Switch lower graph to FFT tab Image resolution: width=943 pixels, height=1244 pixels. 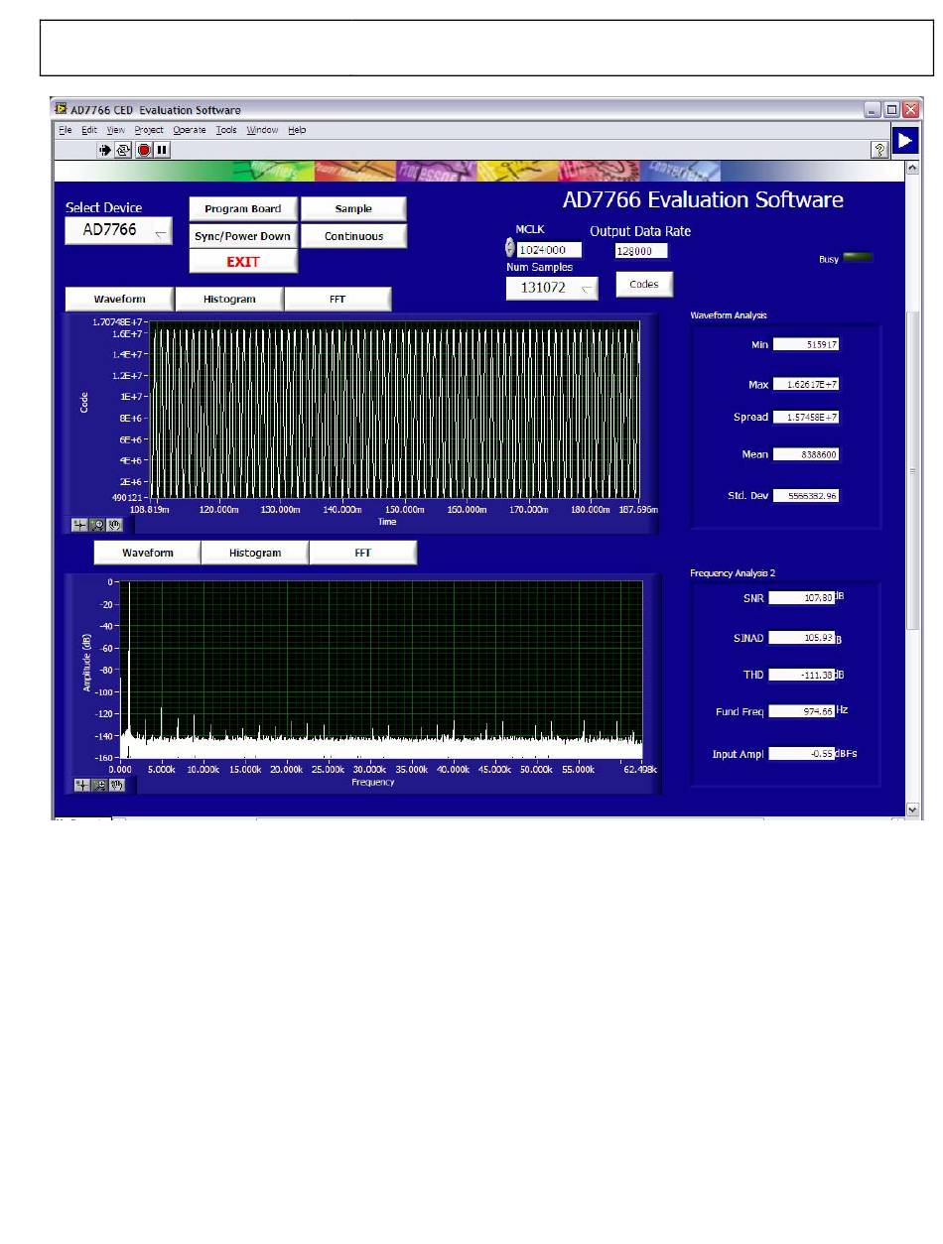[x=363, y=554]
